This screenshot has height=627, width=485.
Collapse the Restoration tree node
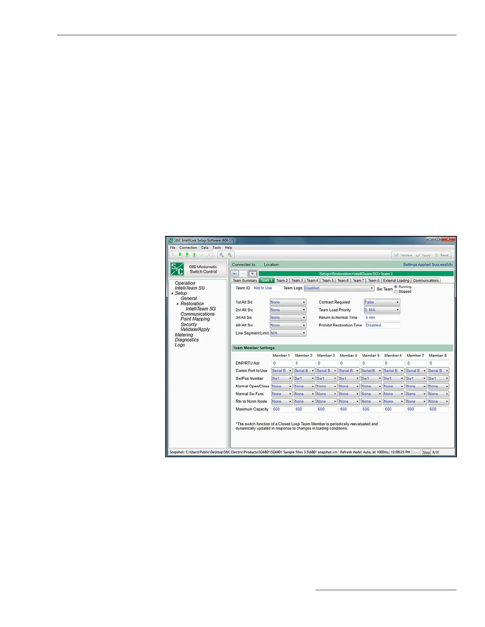[178, 304]
